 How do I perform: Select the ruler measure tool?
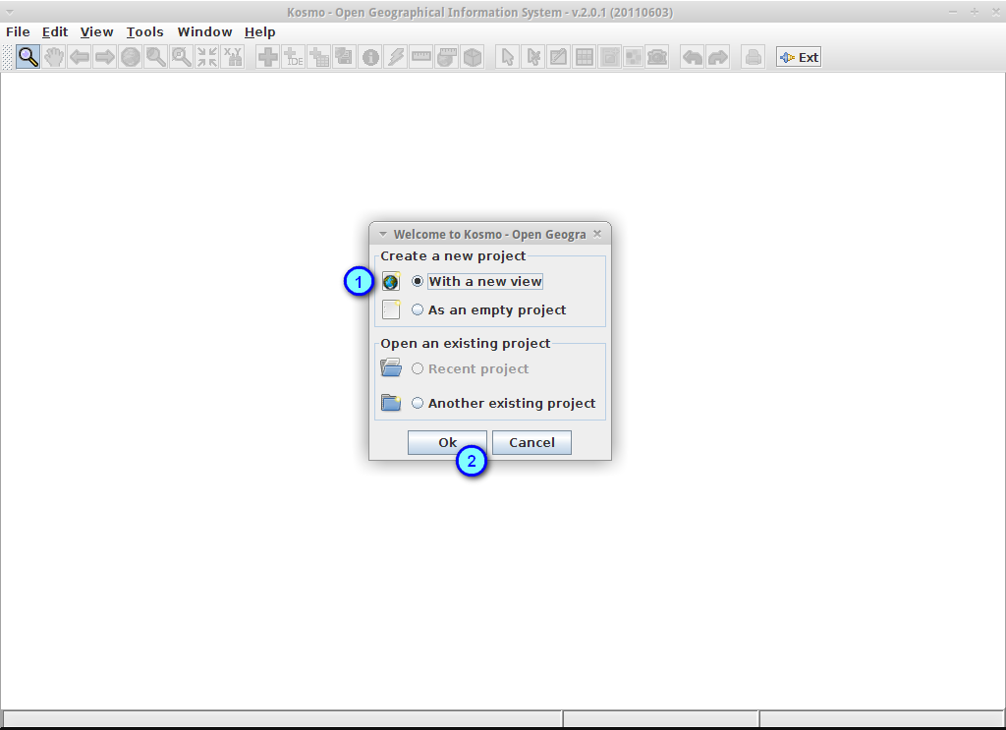421,57
